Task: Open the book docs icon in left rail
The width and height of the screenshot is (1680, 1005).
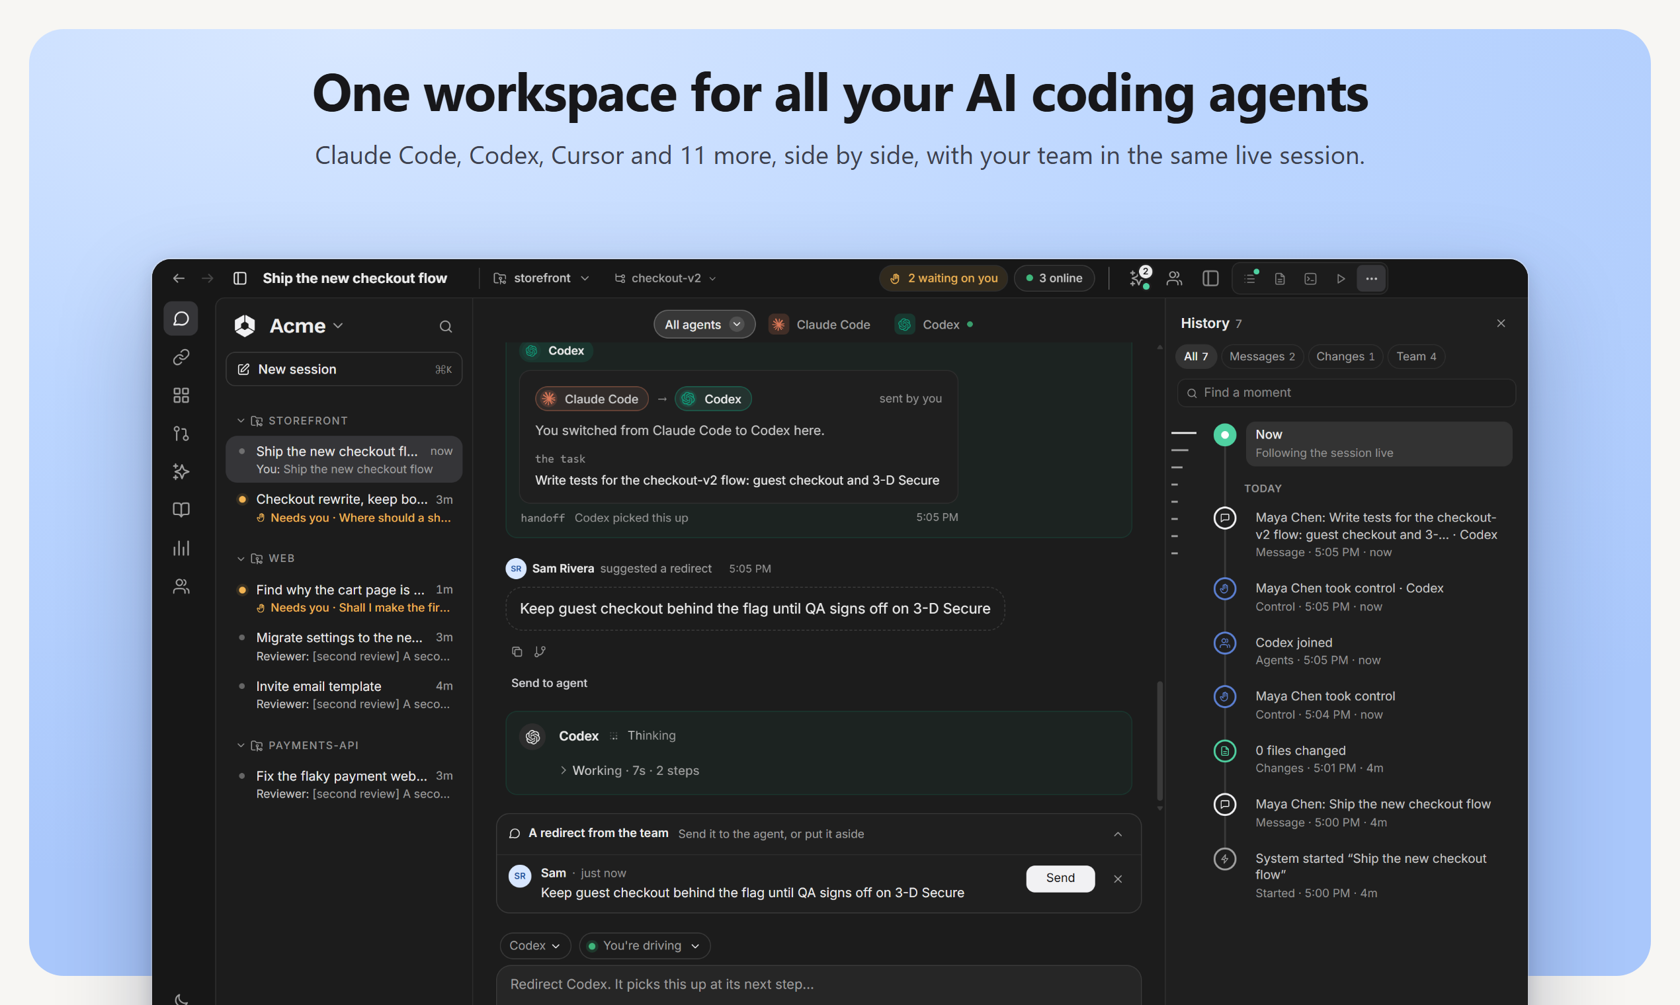Action: [x=181, y=509]
